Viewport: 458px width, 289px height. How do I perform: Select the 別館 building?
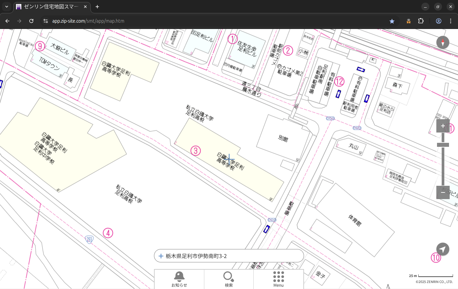click(283, 139)
